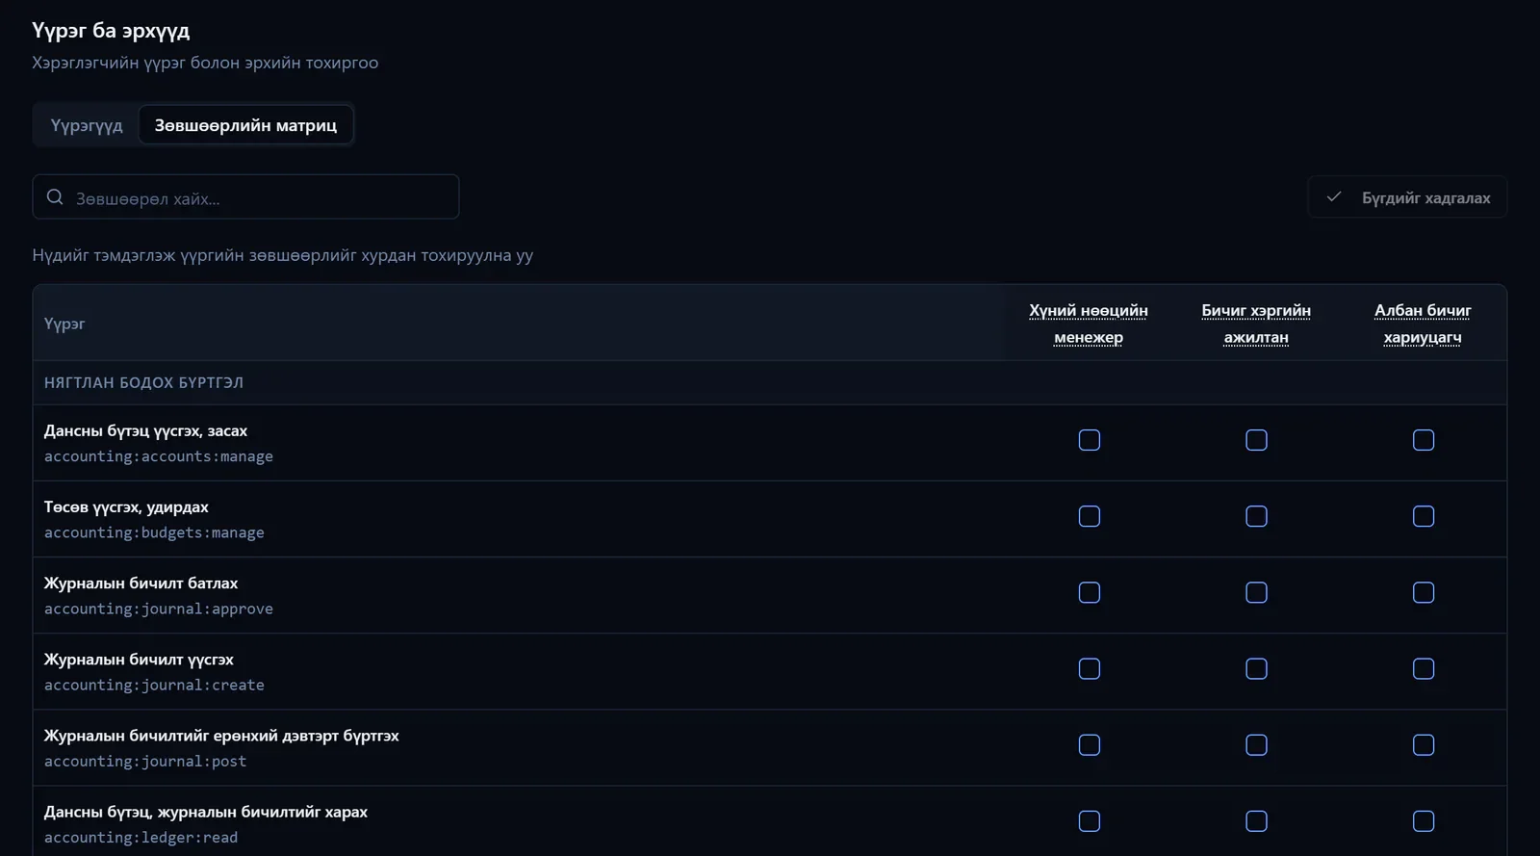Click the checkmark icon in Бүгдийг хадгалах
The width and height of the screenshot is (1540, 856).
tap(1334, 197)
